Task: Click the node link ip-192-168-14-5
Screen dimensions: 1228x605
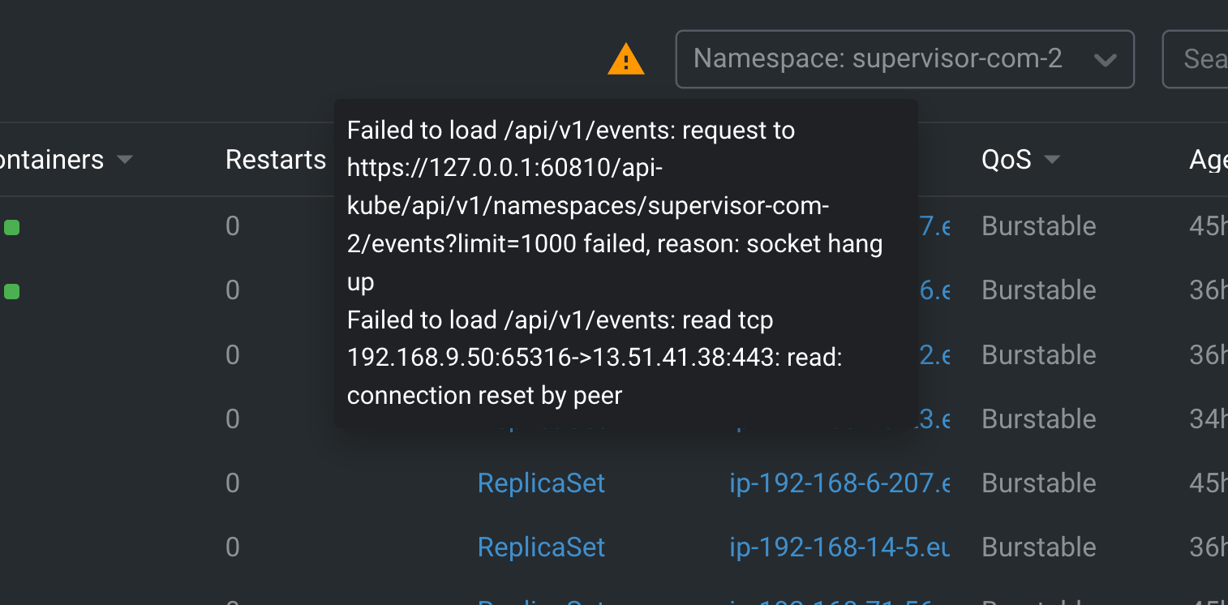Action: 839,547
